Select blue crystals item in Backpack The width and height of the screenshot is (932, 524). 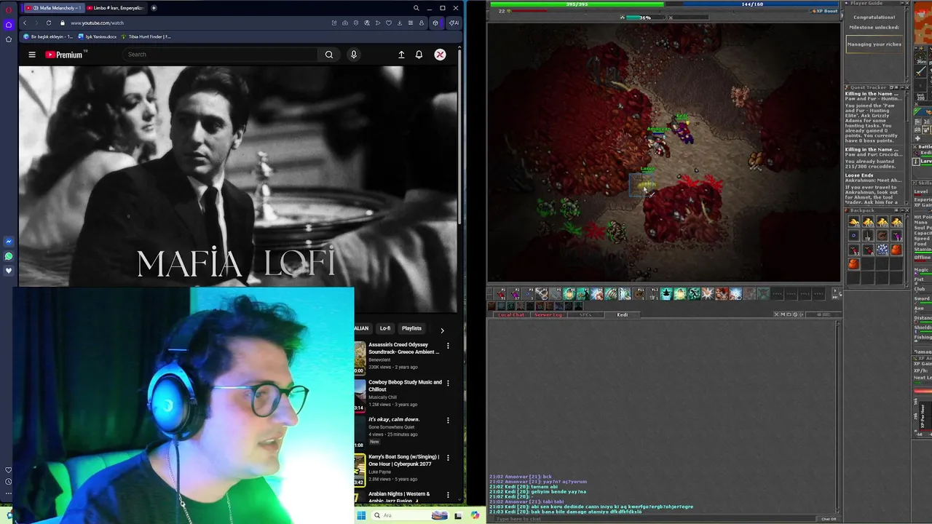tap(882, 250)
